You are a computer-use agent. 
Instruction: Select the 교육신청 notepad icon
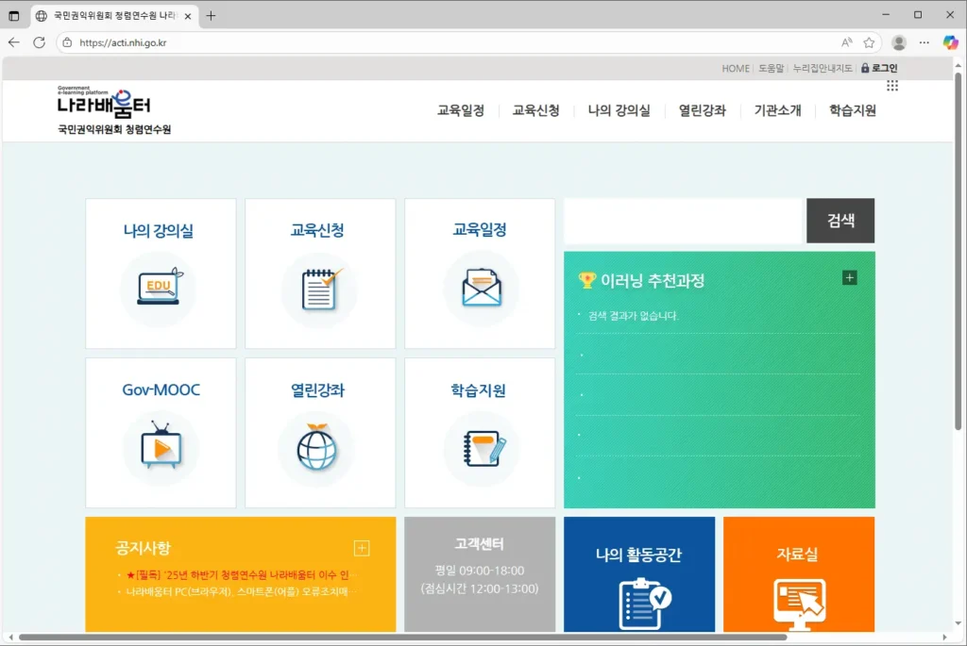pos(319,286)
